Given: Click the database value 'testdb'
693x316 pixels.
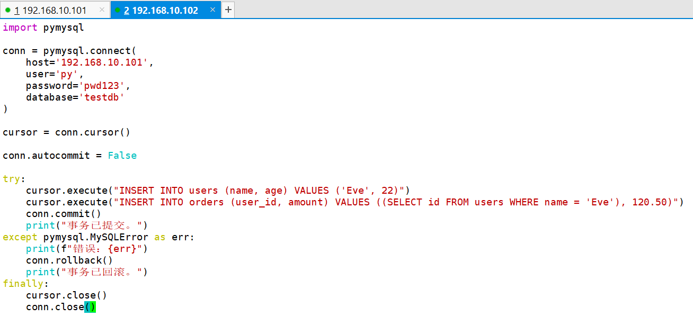Looking at the screenshot, I should click(102, 97).
